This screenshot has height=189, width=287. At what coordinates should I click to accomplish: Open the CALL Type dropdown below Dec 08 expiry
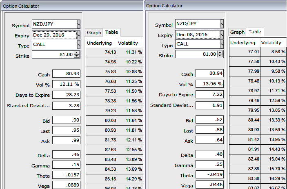[x=222, y=44]
